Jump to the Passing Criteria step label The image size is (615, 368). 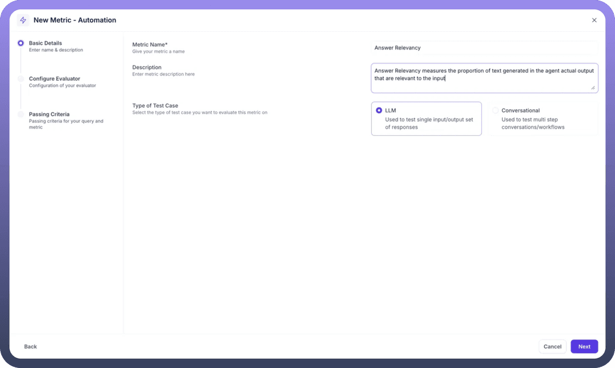(49, 114)
